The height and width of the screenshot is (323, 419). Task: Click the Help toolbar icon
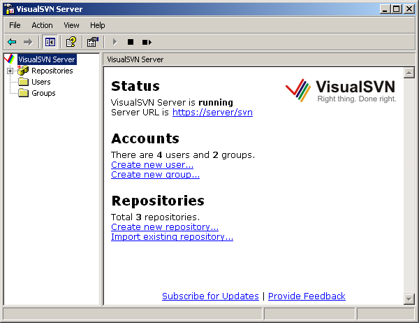coord(71,42)
